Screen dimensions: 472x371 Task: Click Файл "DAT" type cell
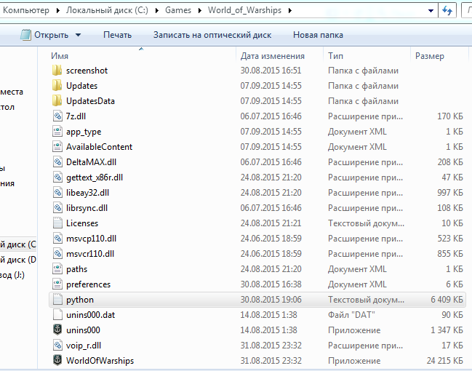coord(351,315)
